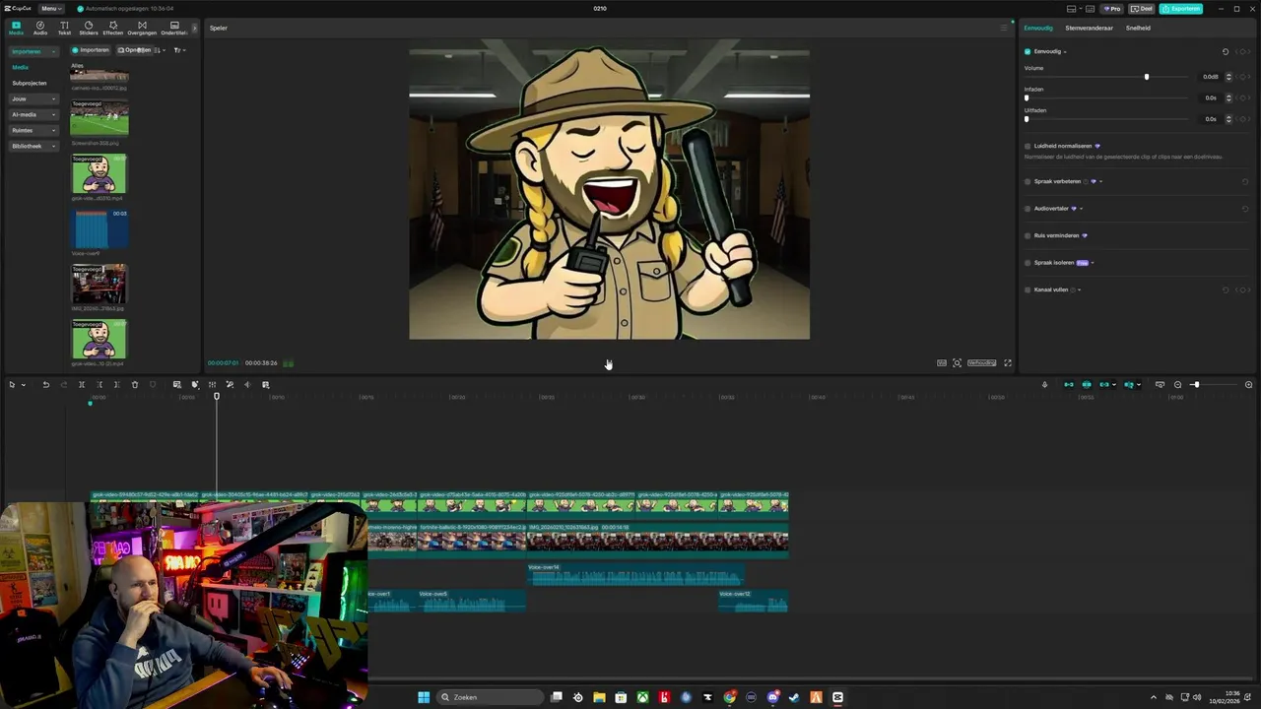This screenshot has height=709, width=1261.
Task: Show more top tool tabs arrow
Action: pyautogui.click(x=194, y=28)
